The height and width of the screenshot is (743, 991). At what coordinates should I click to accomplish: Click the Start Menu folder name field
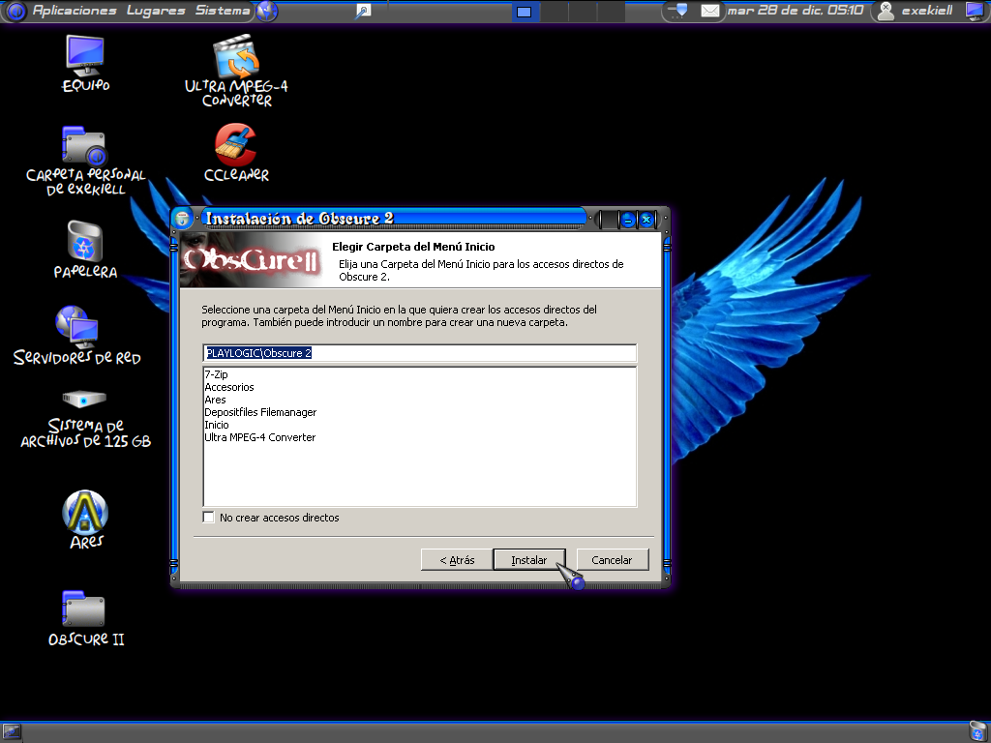click(x=420, y=353)
